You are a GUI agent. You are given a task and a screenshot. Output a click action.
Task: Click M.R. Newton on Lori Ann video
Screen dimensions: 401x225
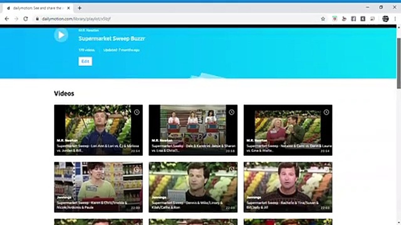pyautogui.click(x=67, y=141)
